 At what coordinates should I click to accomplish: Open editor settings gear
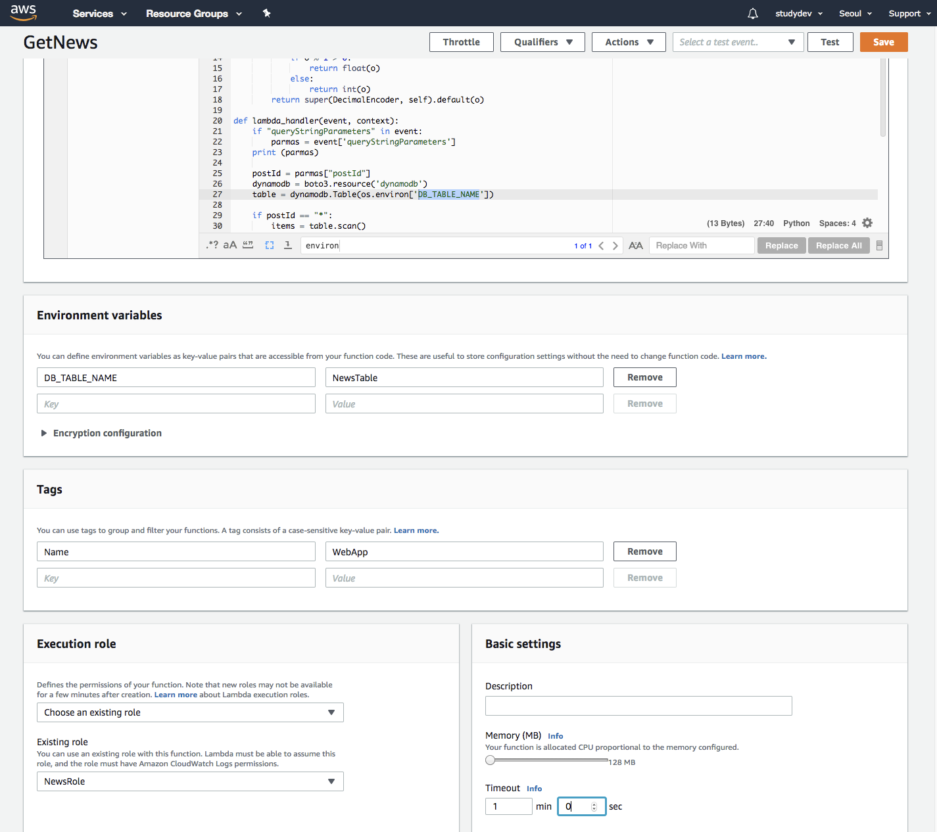pos(867,223)
